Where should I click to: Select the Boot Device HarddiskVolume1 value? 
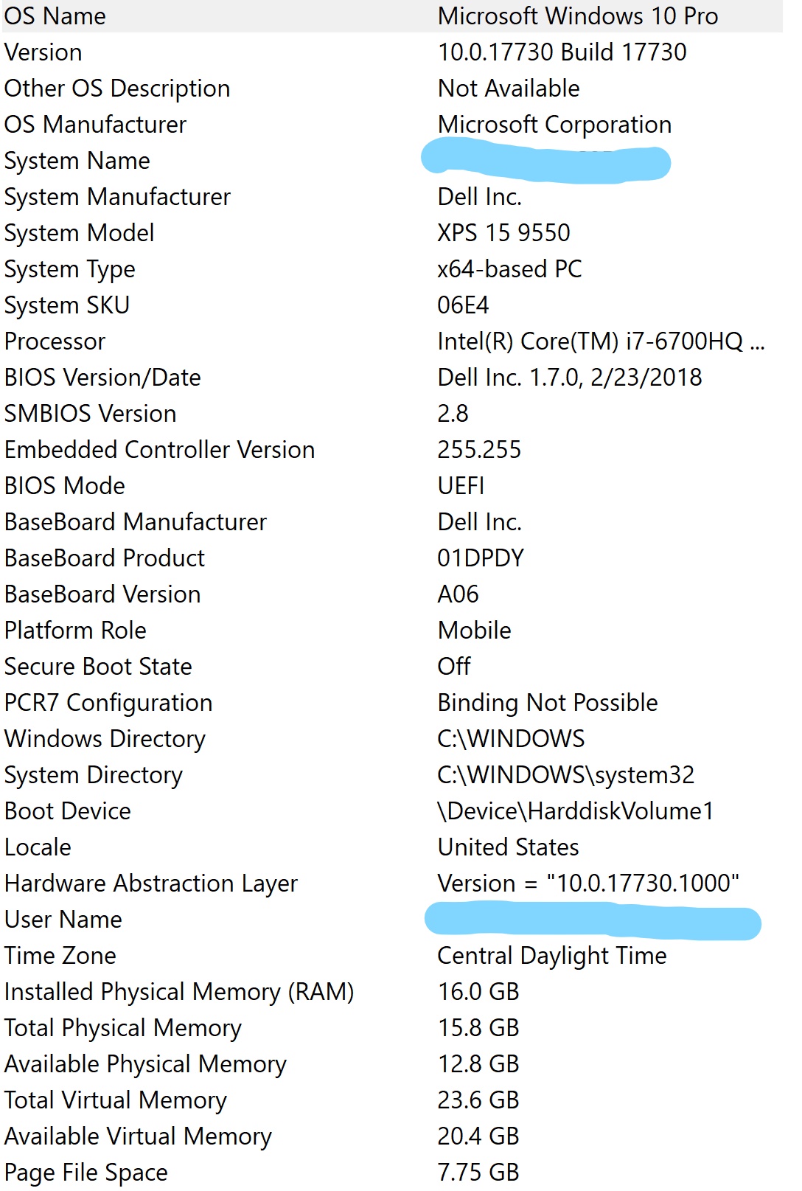click(x=576, y=811)
